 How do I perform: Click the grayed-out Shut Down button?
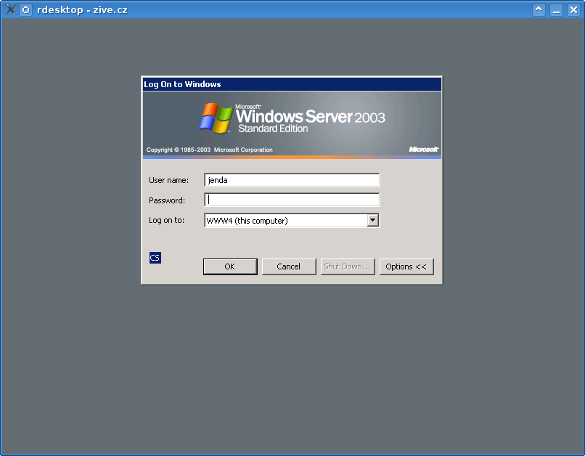(348, 266)
